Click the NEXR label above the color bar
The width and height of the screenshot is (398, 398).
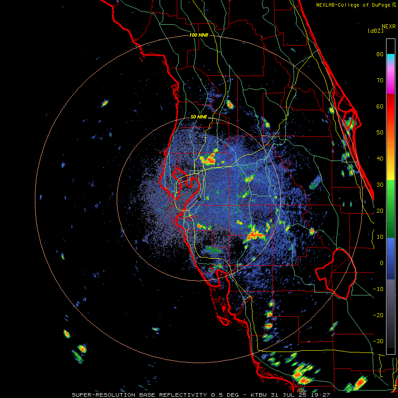click(389, 27)
